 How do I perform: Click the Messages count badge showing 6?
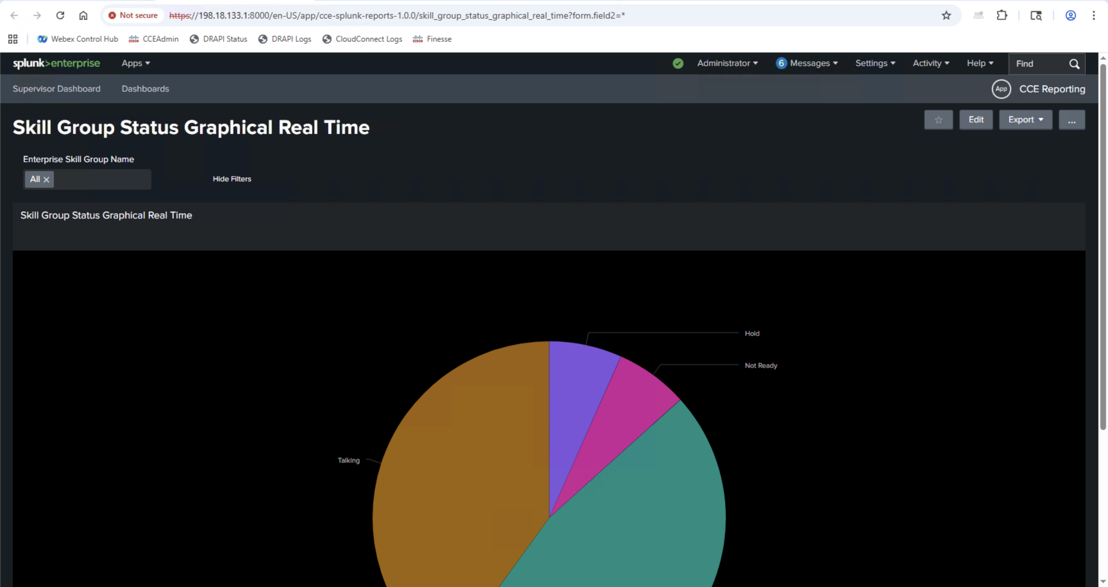coord(781,63)
